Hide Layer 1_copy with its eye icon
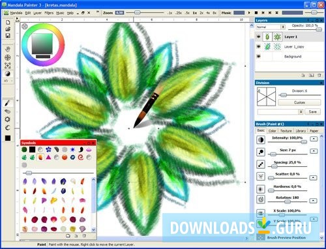Viewport: 326px width, 249px height. (x=258, y=46)
